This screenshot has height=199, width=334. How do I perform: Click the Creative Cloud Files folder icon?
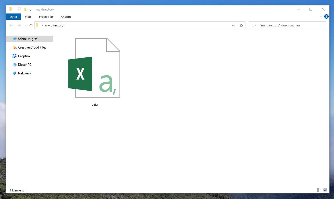(15, 47)
